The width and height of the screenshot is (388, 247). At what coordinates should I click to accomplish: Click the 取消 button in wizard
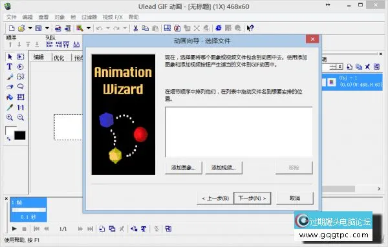pyautogui.click(x=295, y=199)
